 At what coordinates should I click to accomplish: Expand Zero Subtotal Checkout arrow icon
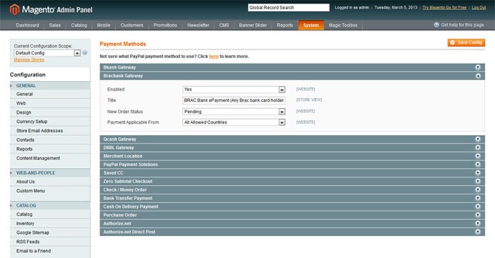477,182
